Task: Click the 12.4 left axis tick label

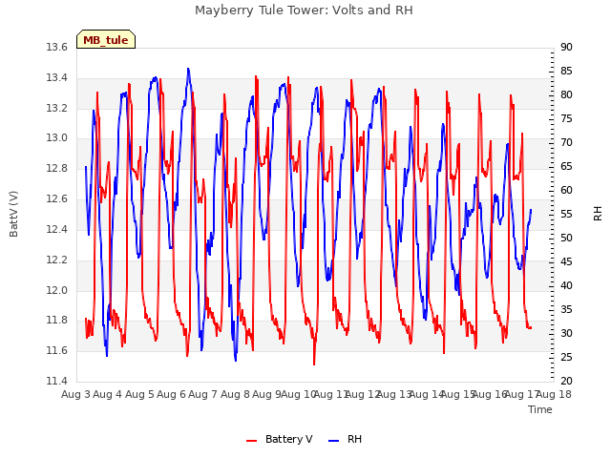Action: 57,229
